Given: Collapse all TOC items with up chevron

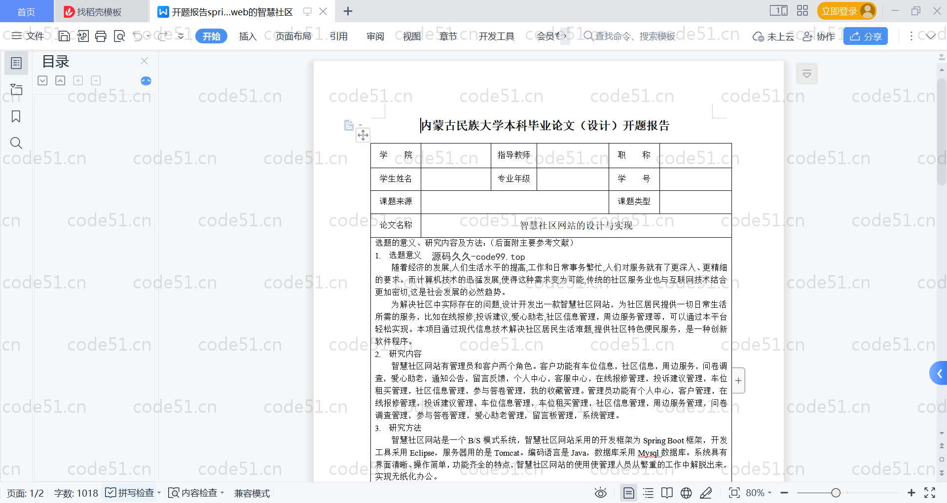Looking at the screenshot, I should tap(60, 80).
